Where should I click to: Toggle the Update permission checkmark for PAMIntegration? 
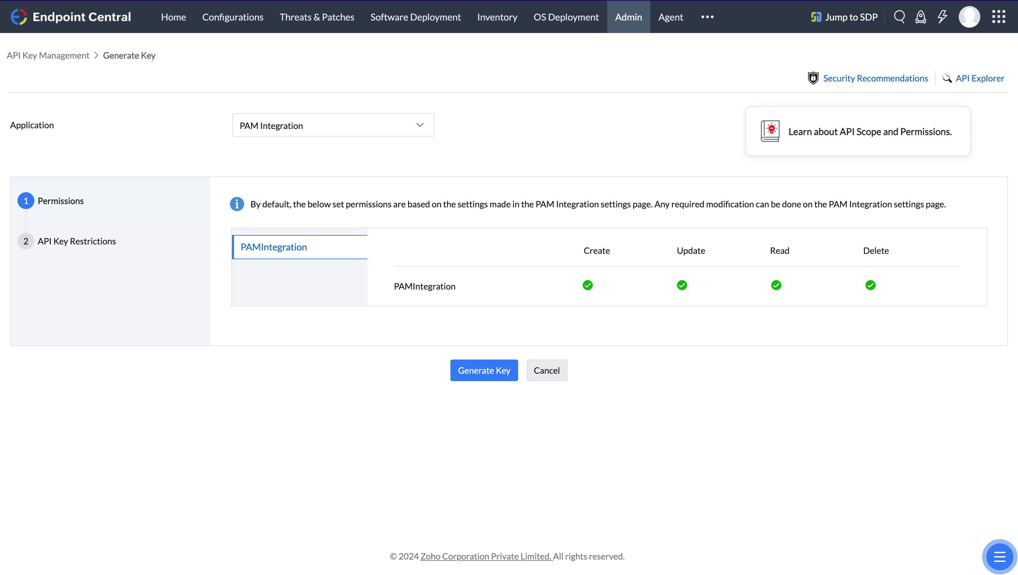coord(682,285)
